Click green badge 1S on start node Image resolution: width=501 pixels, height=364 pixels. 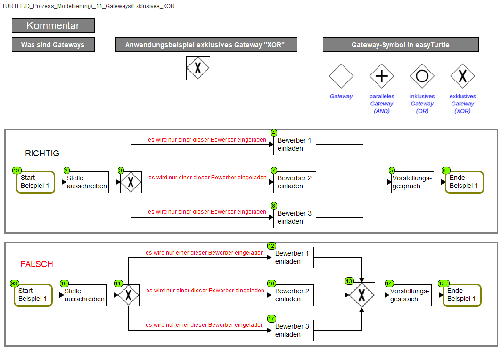16,170
